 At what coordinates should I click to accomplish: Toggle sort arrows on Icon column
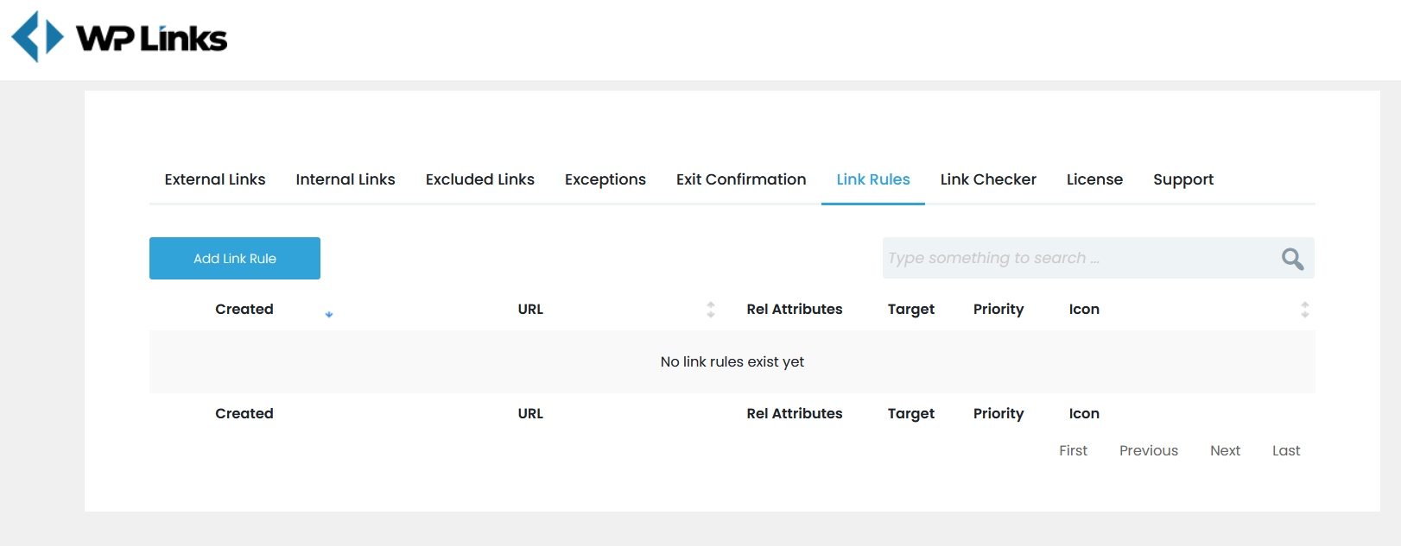[x=1305, y=310]
